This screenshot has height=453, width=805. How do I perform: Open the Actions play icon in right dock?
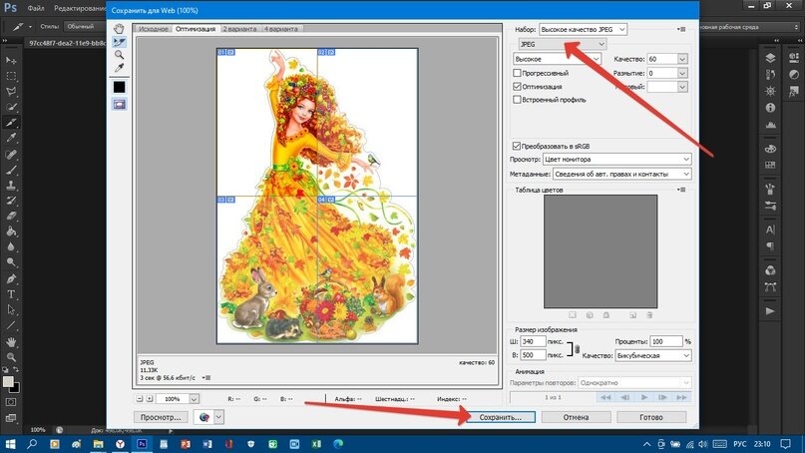pos(770,310)
